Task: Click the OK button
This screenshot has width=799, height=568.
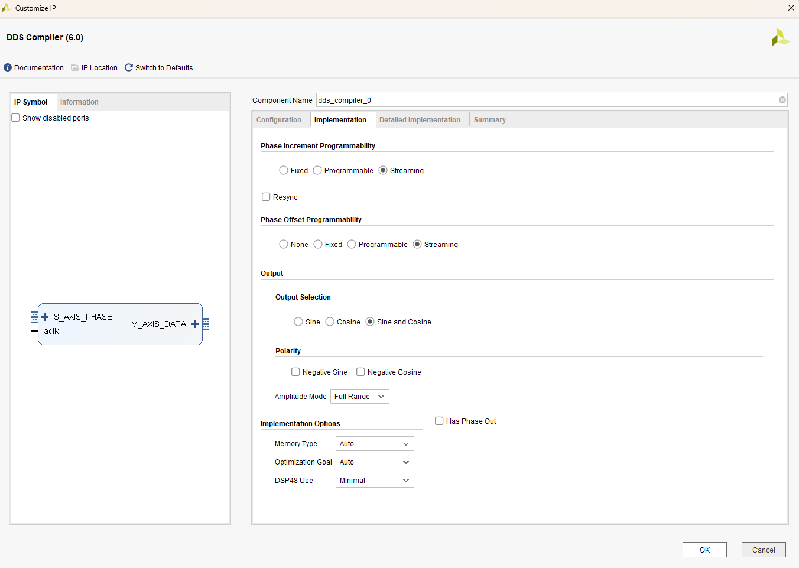Action: pos(704,550)
